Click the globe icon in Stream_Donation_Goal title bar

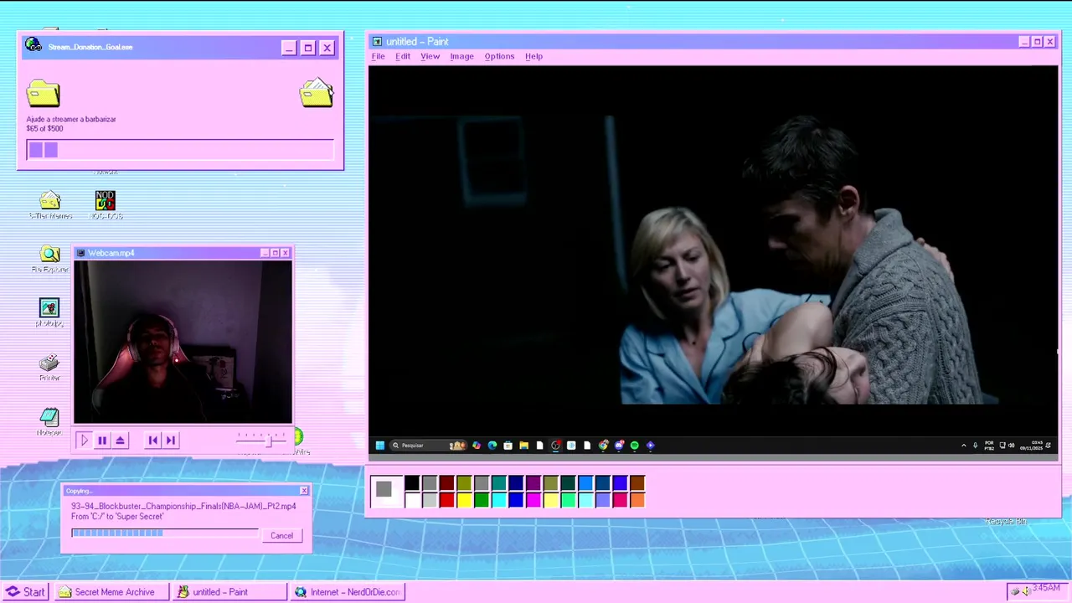click(33, 45)
